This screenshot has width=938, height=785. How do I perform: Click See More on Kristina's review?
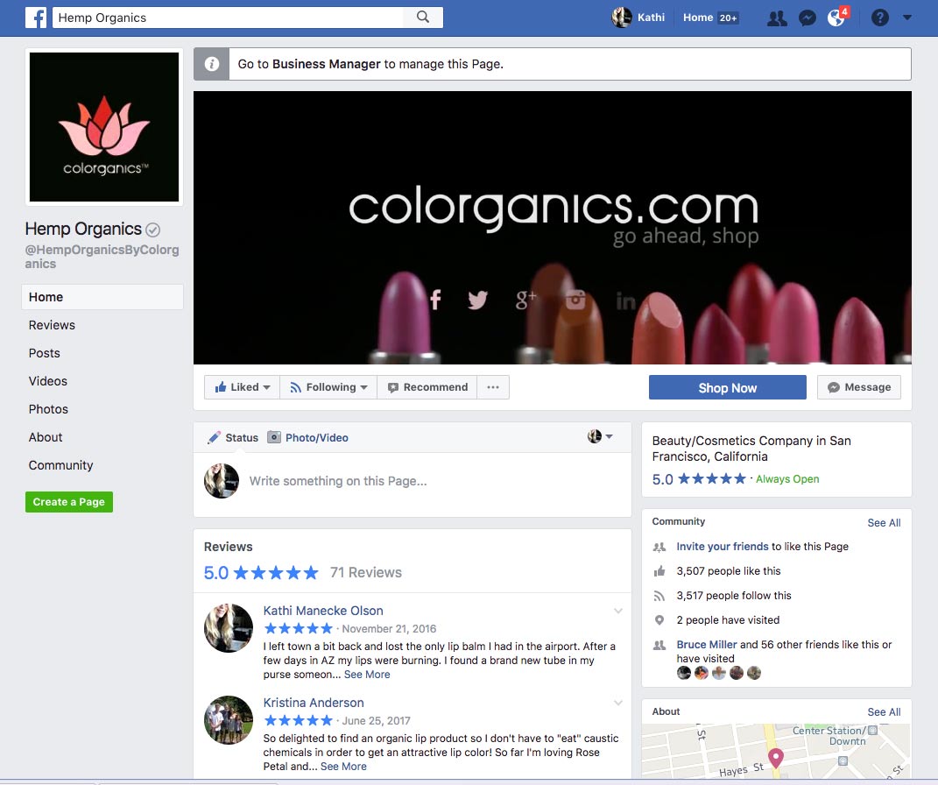pos(343,767)
